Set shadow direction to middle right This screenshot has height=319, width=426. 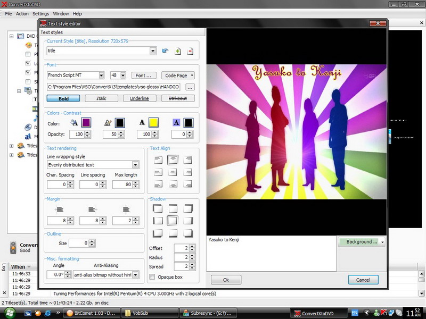188,221
